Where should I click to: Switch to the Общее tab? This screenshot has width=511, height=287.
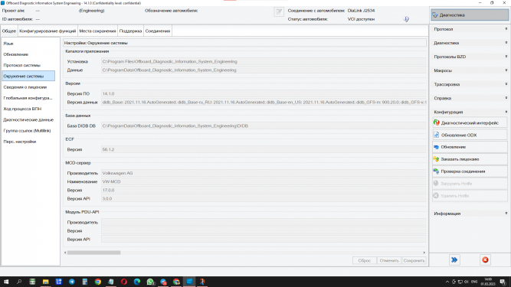(9, 31)
